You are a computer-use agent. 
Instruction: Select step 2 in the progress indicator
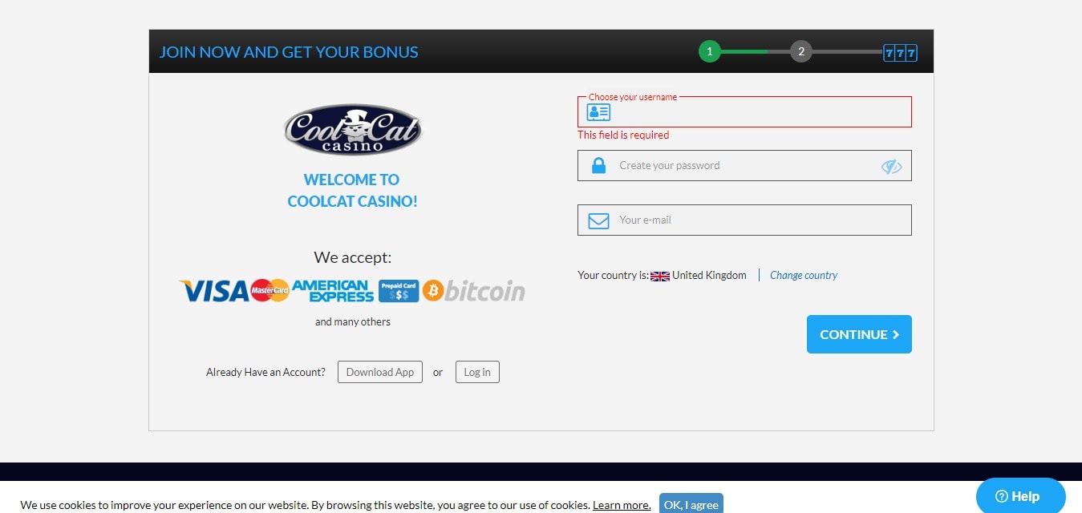[x=800, y=52]
